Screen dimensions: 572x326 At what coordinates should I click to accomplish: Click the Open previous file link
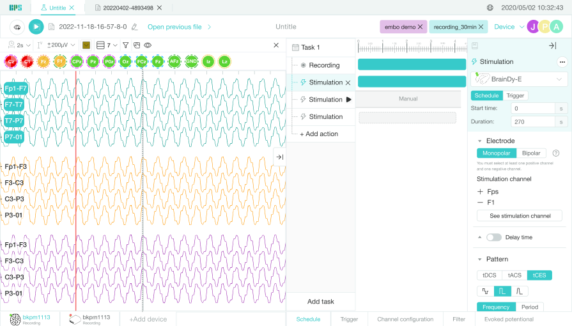(174, 27)
